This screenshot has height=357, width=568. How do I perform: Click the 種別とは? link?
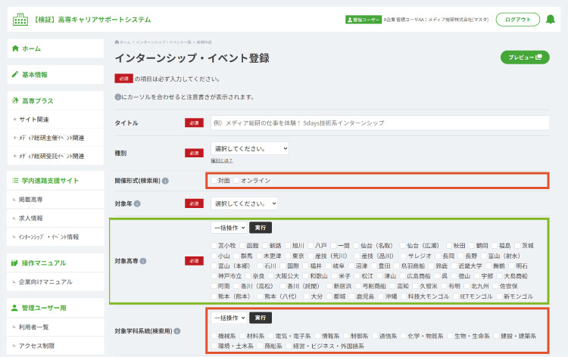click(x=222, y=160)
